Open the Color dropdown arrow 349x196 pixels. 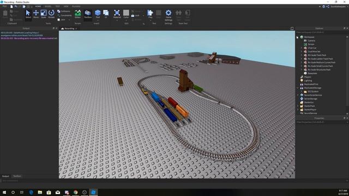(x=126, y=20)
